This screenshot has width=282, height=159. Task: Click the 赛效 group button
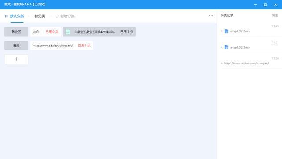tap(16, 45)
